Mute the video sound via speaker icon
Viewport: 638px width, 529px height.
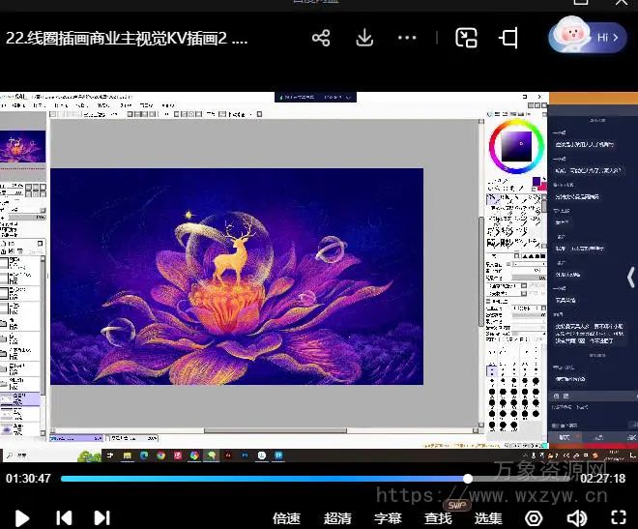[577, 517]
